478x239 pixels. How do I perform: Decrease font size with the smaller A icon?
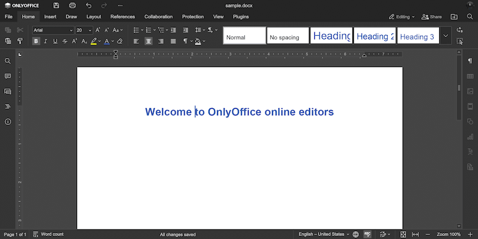[107, 30]
